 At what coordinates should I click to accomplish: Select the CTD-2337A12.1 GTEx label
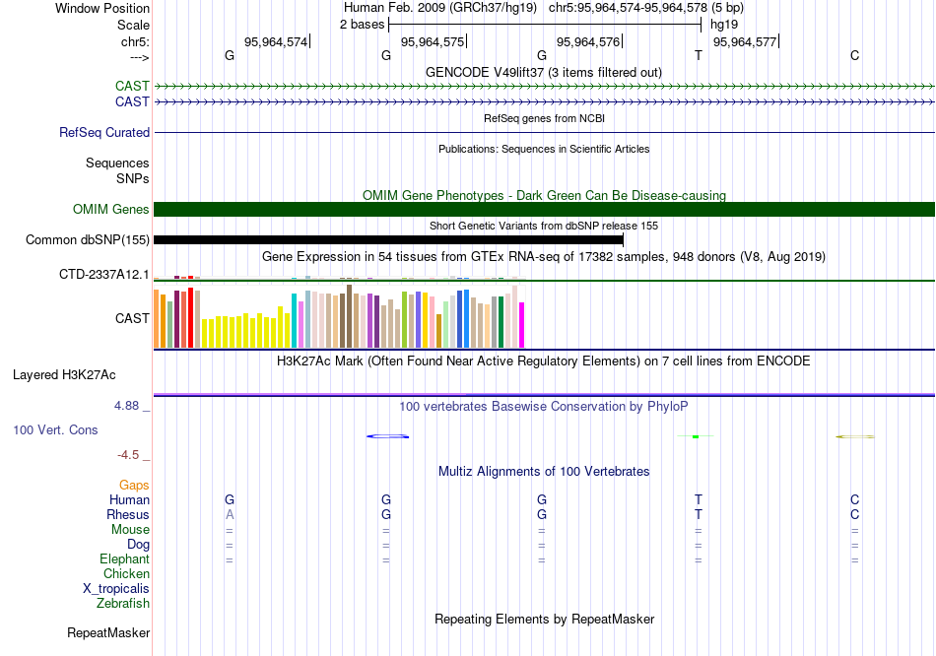coord(103,275)
